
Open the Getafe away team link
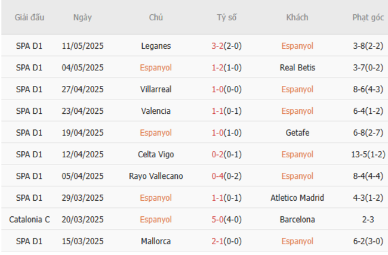tap(297, 133)
